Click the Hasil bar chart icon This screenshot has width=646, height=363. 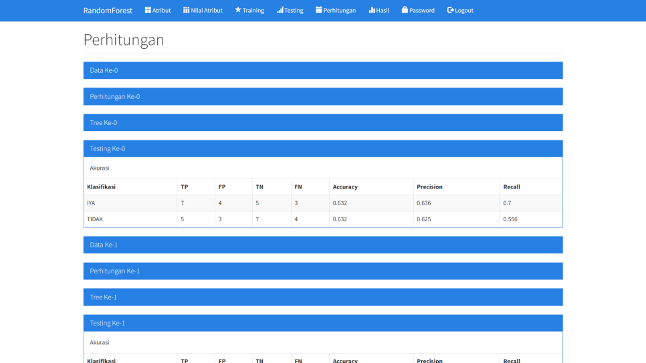point(372,10)
